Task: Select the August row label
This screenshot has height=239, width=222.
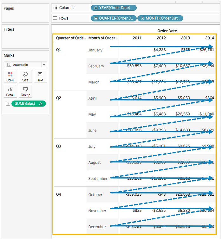Action: [95, 162]
